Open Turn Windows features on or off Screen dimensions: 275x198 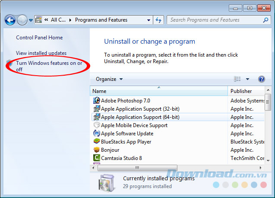point(49,66)
